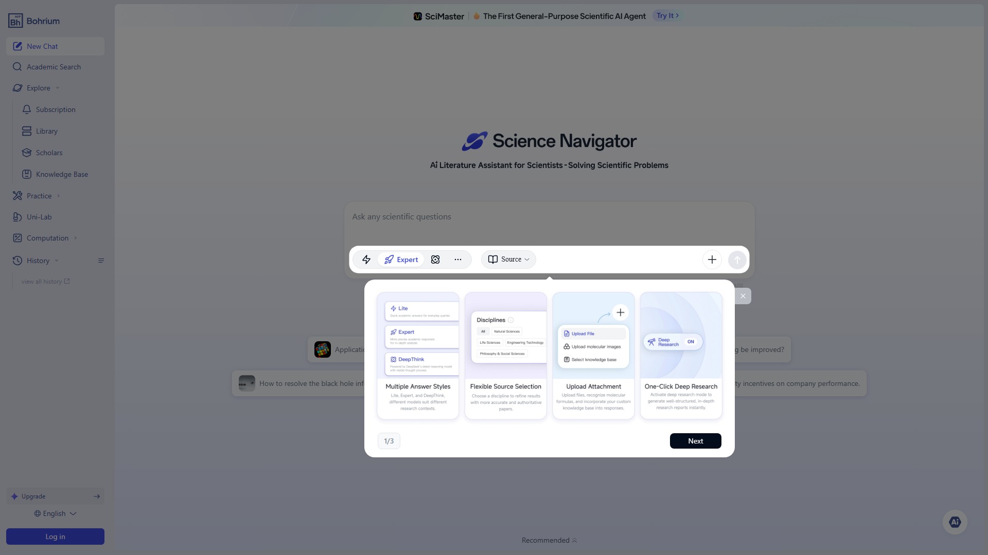Click the Recommended collapse arrow

pyautogui.click(x=575, y=540)
